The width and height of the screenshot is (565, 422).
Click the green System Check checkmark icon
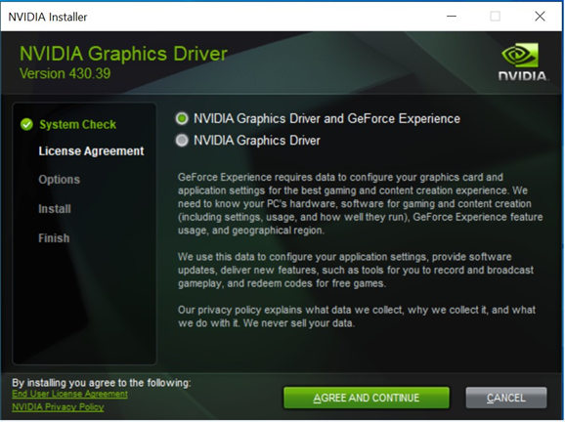(x=26, y=125)
